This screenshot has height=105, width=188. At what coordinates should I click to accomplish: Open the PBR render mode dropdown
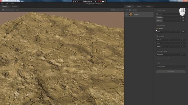7,10
